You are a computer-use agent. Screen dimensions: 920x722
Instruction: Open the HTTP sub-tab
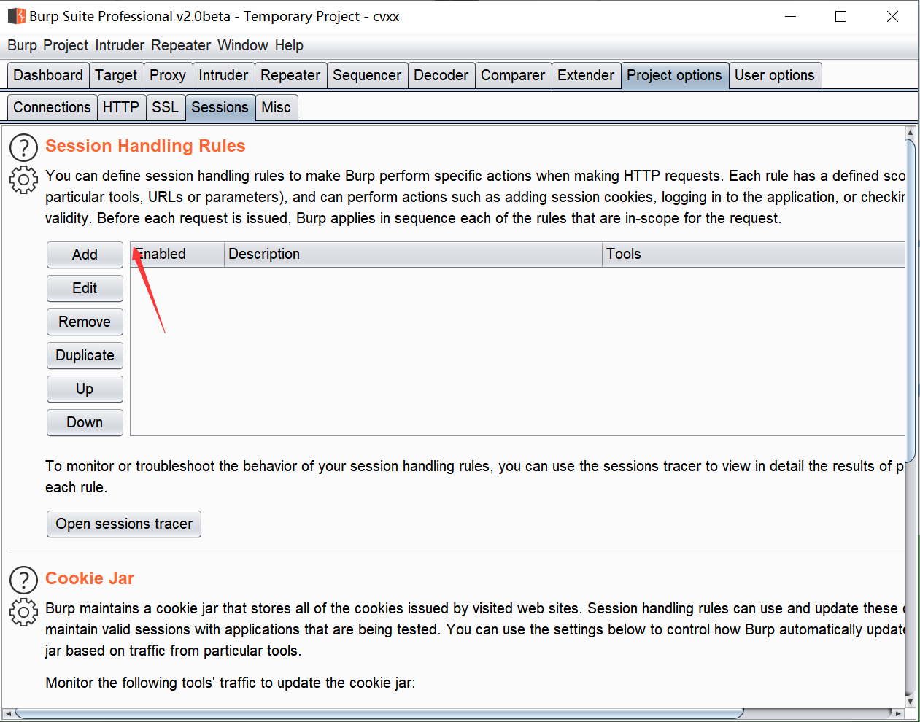tap(121, 107)
